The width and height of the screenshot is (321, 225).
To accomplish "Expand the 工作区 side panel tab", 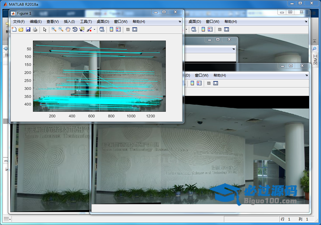I will 315,58.
